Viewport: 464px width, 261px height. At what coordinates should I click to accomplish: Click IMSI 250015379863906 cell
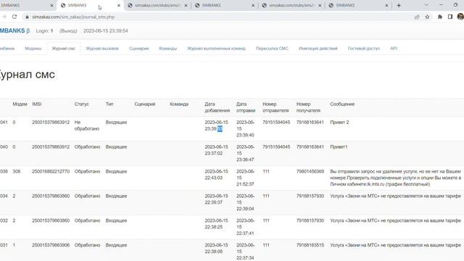pos(51,245)
